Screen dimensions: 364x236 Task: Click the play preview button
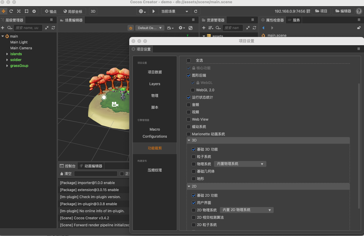click(153, 11)
